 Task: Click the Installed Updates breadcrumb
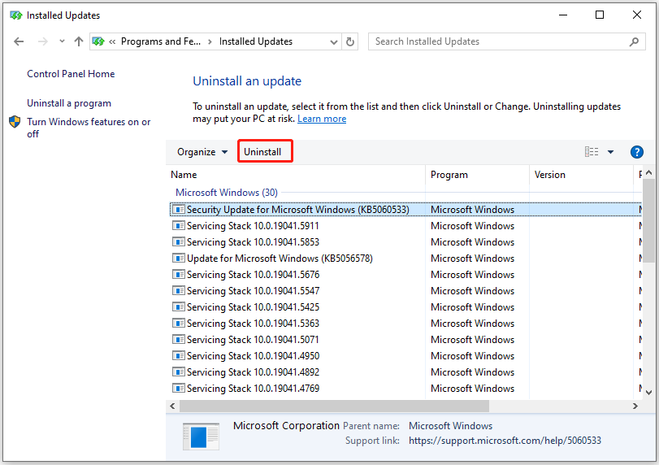pos(255,41)
